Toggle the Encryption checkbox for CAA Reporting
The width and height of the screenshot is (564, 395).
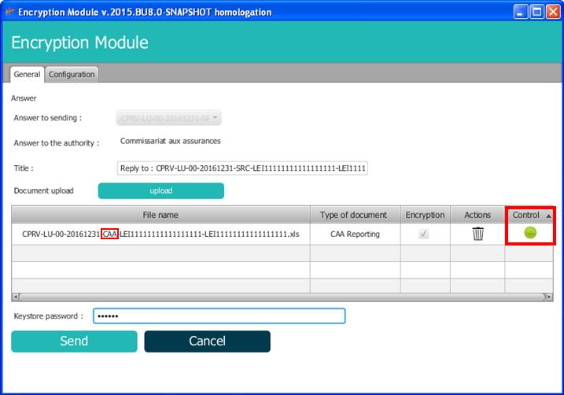[424, 234]
